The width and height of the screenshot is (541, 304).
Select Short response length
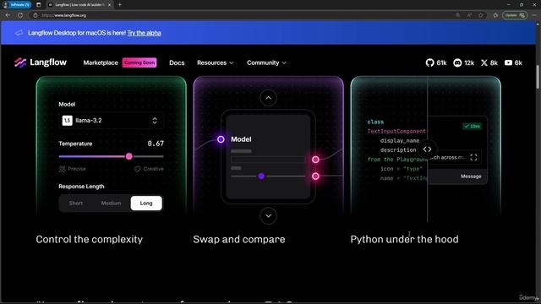pyautogui.click(x=76, y=203)
